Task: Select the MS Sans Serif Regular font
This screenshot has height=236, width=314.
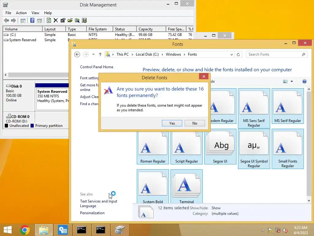Action: [254, 108]
